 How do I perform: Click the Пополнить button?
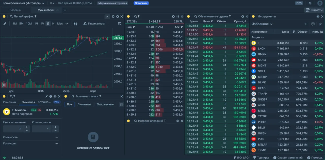[x=141, y=3]
